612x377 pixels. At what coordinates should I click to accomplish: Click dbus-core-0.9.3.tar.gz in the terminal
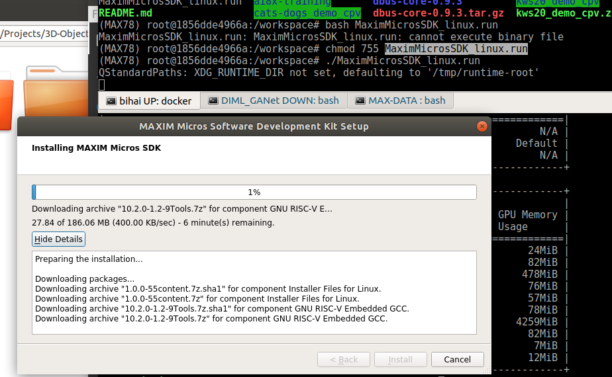point(438,13)
